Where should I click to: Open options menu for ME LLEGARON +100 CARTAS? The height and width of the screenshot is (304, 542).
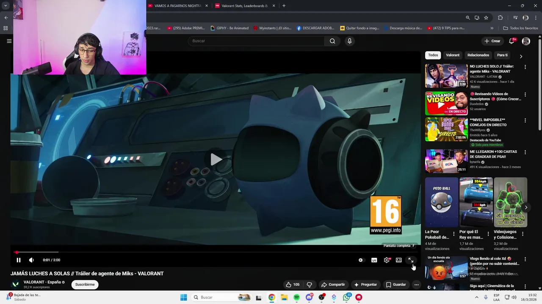(525, 152)
